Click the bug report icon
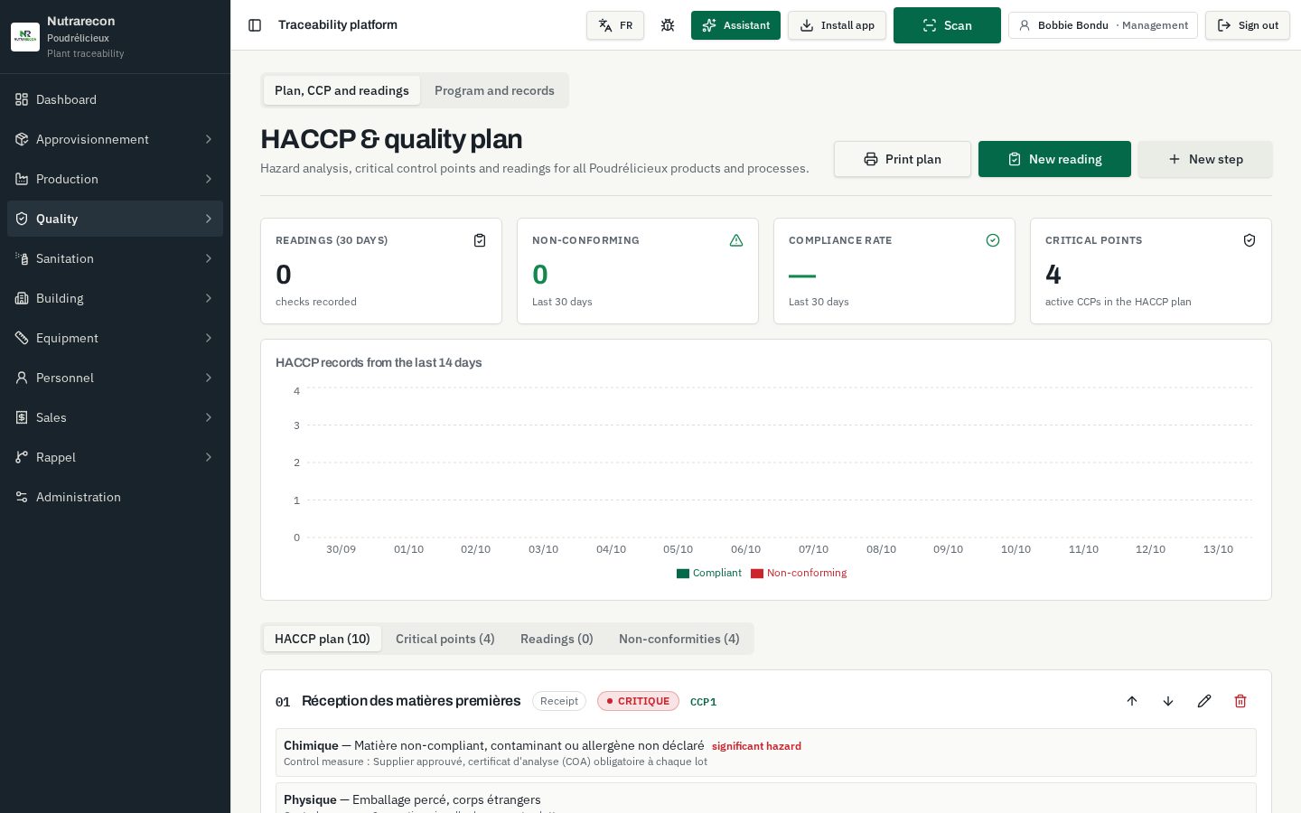Image resolution: width=1301 pixels, height=813 pixels. pyautogui.click(x=668, y=25)
